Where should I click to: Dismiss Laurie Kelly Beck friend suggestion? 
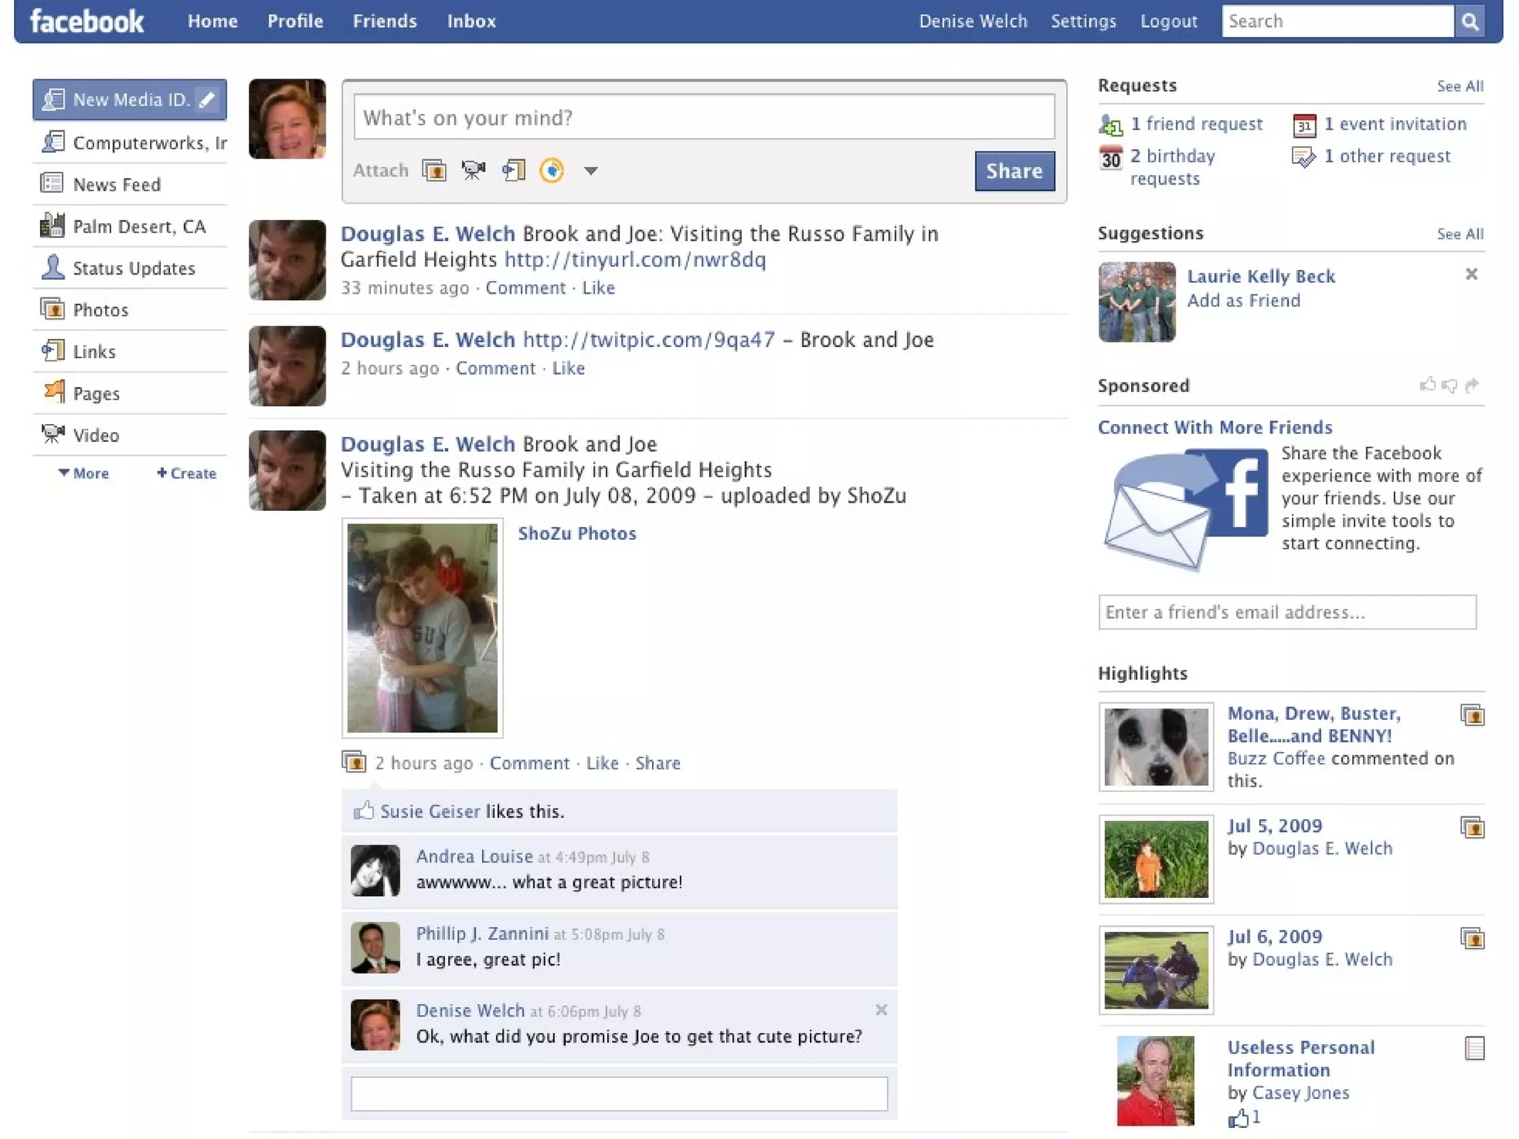coord(1472,274)
